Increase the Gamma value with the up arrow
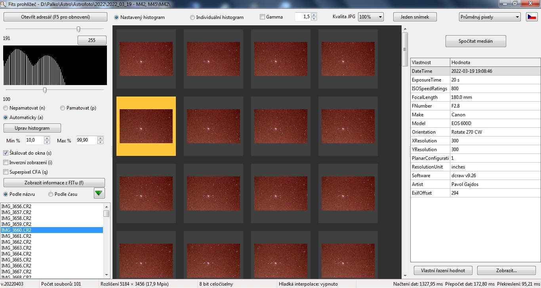 tap(314, 15)
